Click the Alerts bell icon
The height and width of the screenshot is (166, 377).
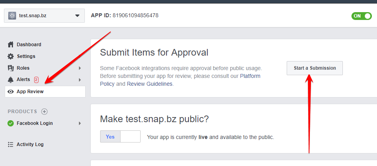[11, 79]
